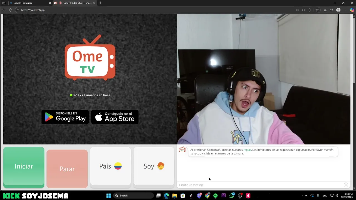This screenshot has height=200, width=356.
Task: Open the browser profile avatar
Action: (x=338, y=10)
